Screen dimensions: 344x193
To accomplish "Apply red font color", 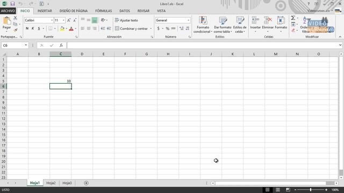I will click(x=71, y=28).
